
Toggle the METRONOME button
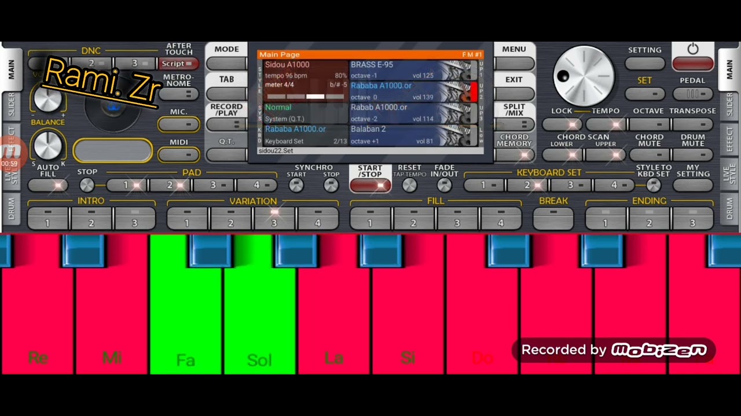(178, 94)
